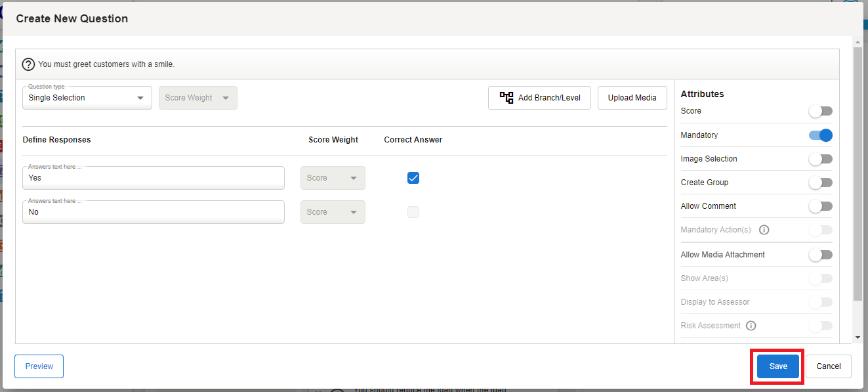Screen dimensions: 868x392
Task: Click the Upload Media button
Action: (x=632, y=98)
